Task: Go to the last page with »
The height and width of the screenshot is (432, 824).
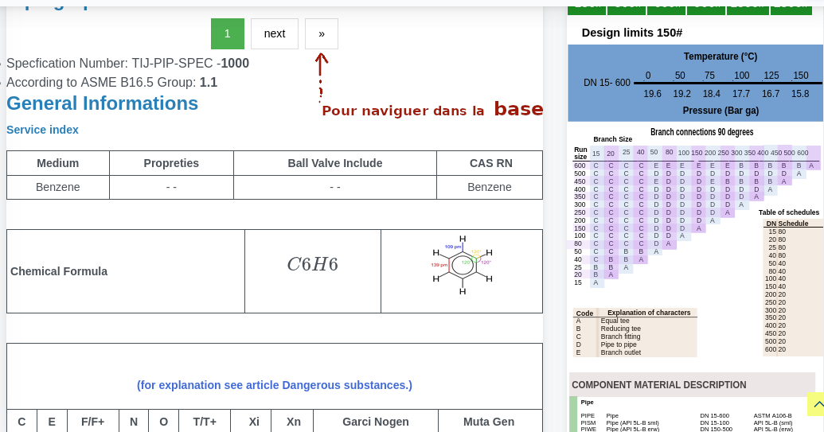Action: click(x=322, y=33)
